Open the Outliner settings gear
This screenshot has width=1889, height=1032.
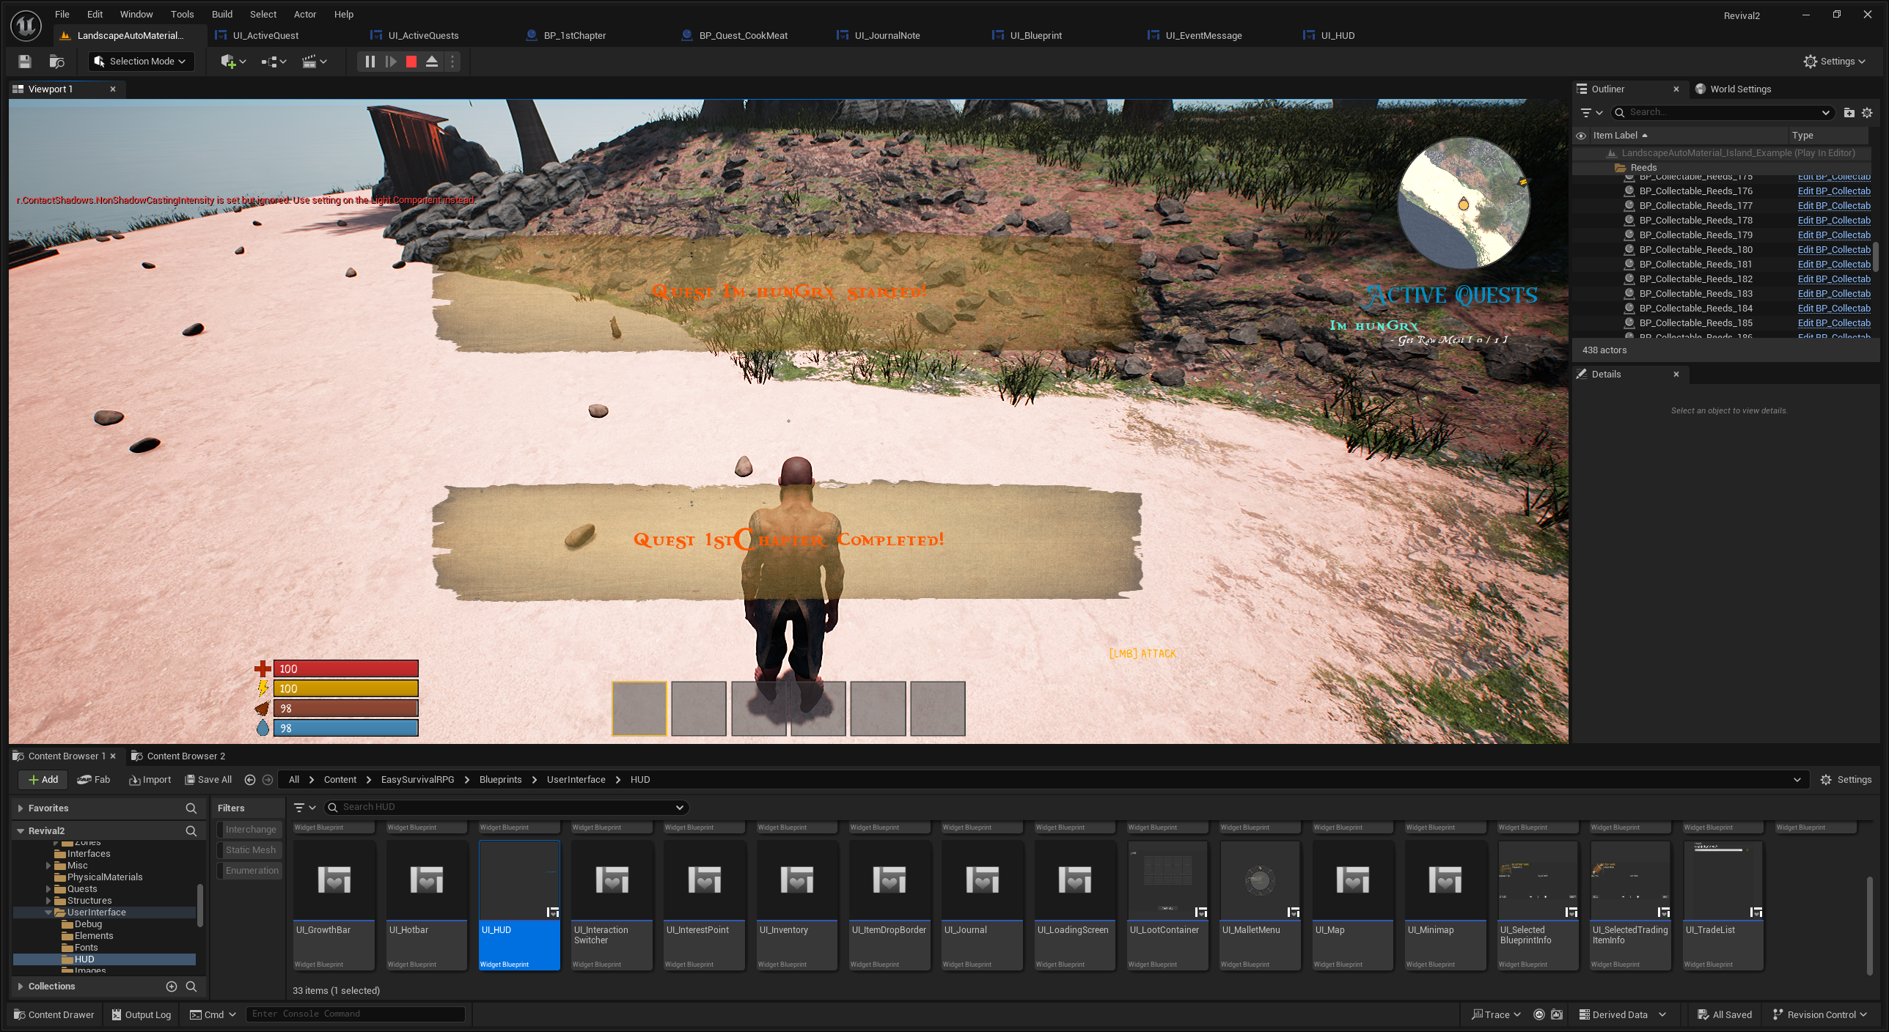click(1867, 112)
